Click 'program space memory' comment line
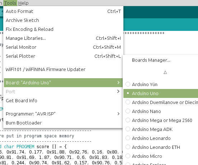The width and height of the screenshot is (198, 165). tap(49, 136)
